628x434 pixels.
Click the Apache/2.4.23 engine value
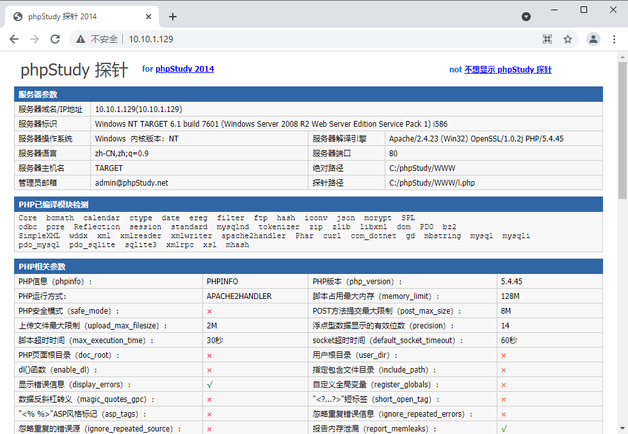point(476,139)
